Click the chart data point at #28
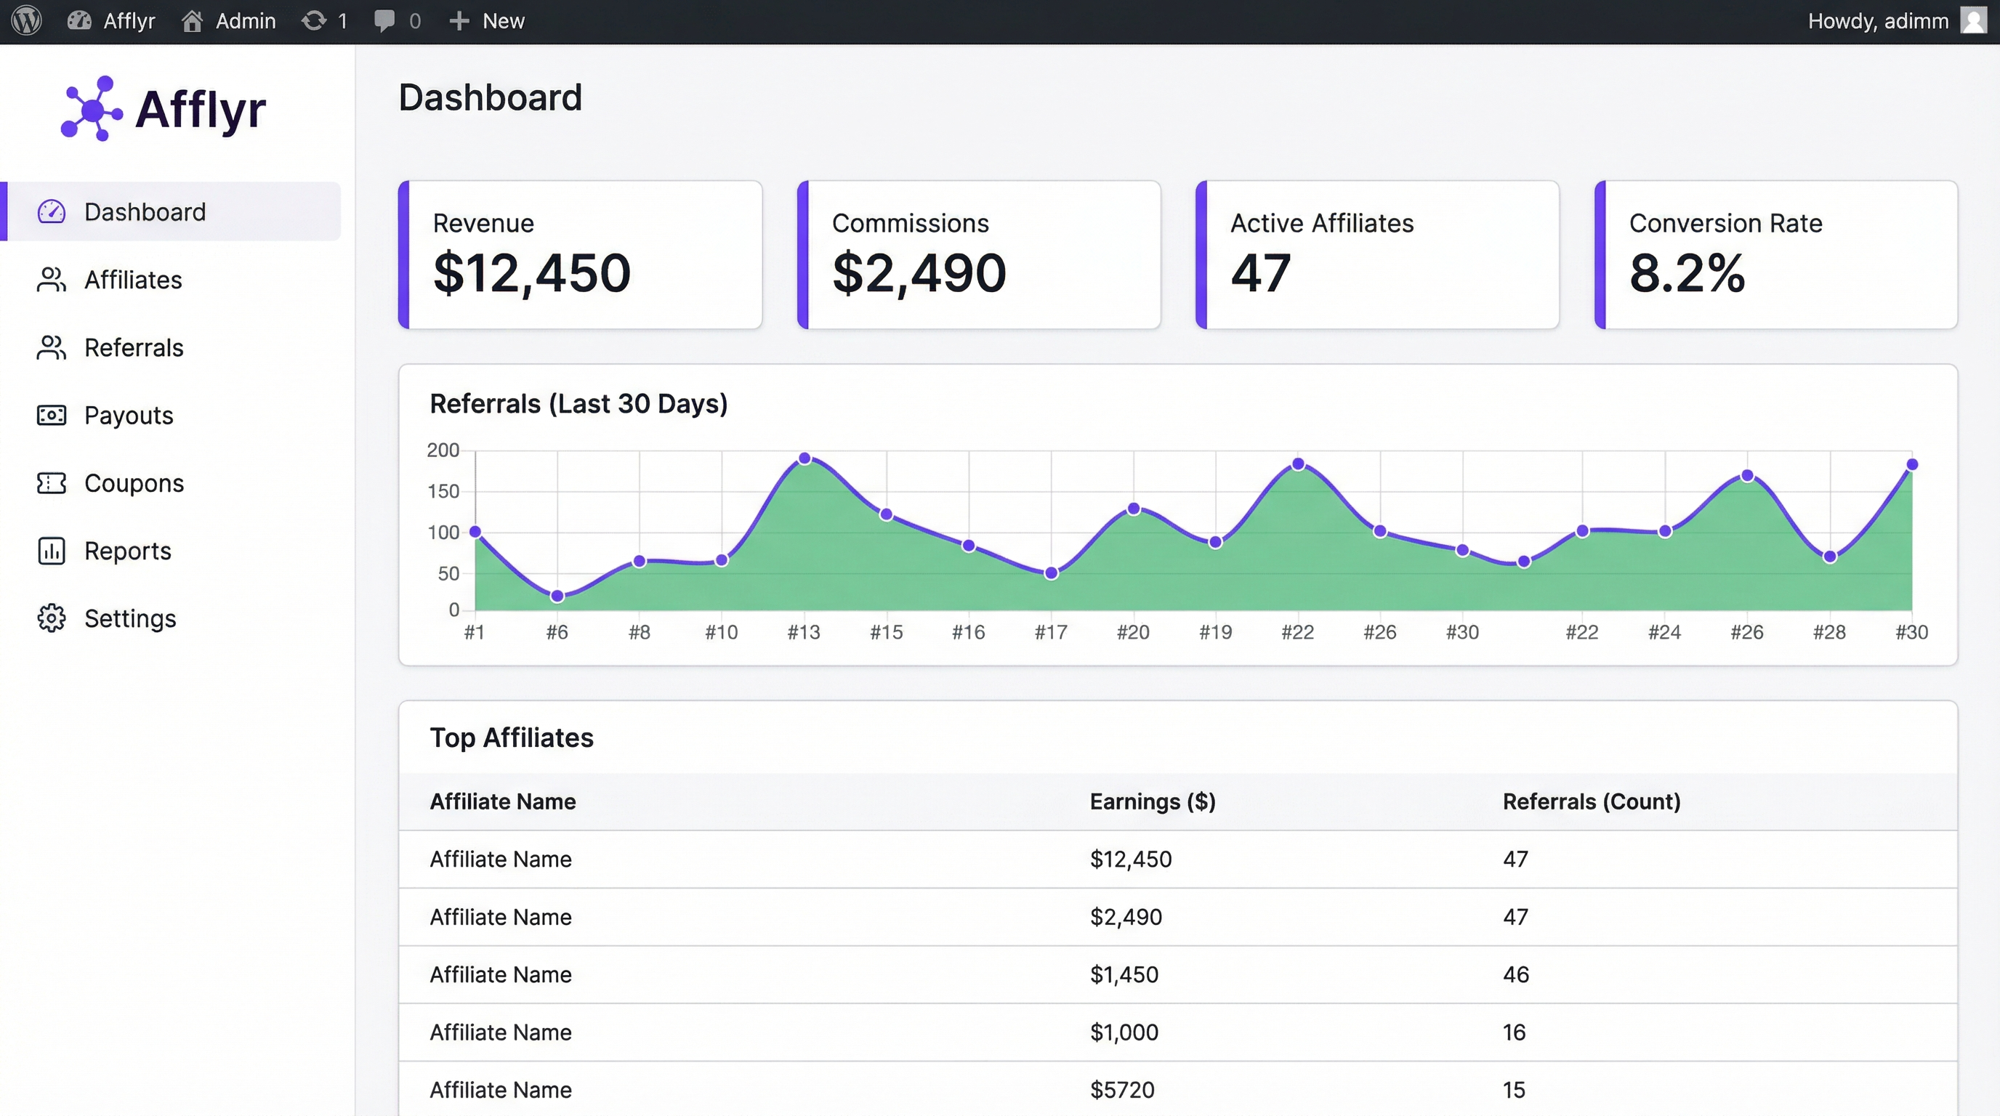Viewport: 2000px width, 1116px height. point(1830,557)
